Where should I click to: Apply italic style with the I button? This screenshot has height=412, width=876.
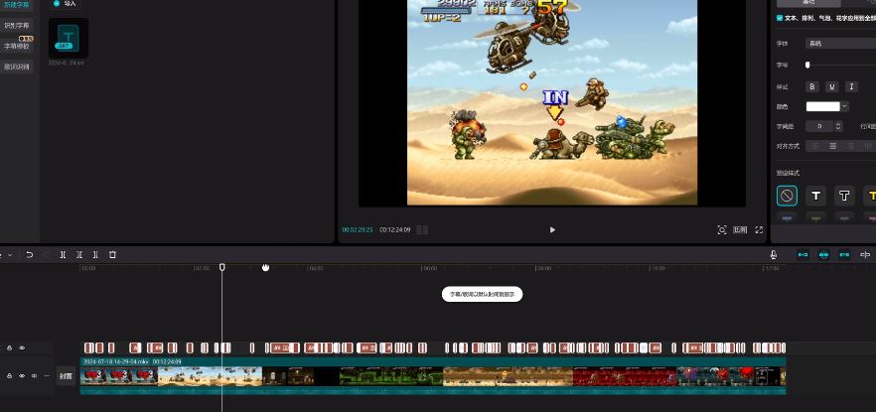[x=851, y=86]
